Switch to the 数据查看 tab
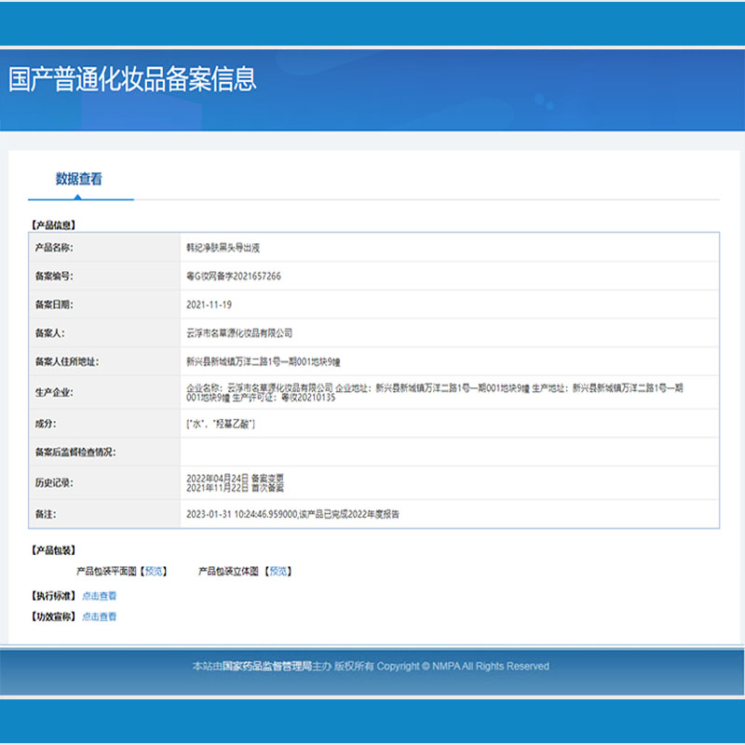Screen dimensions: 745x745 79,178
